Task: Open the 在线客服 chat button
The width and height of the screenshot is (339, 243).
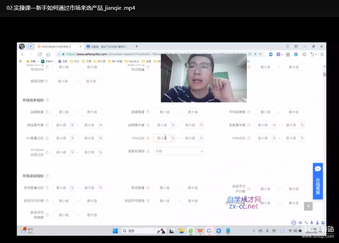Action: point(318,181)
